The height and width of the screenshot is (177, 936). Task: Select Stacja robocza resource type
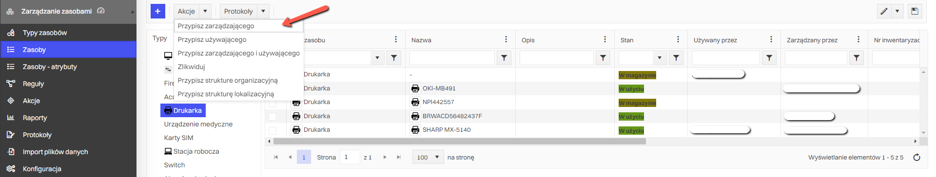click(196, 151)
